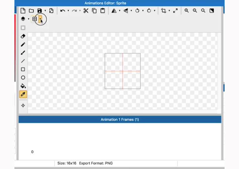Crop the sprite canvas
The height and width of the screenshot is (169, 239).
click(164, 11)
